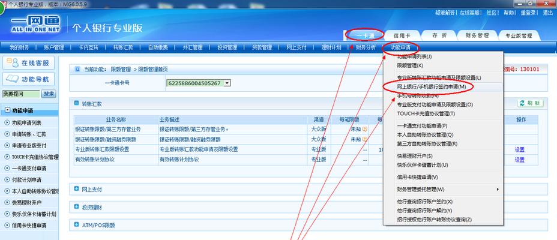557x240 pixels.
Task: Open 贷款管理 in navigation bar
Action: [262, 47]
